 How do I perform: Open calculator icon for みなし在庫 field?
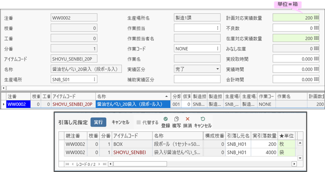tap(316, 48)
